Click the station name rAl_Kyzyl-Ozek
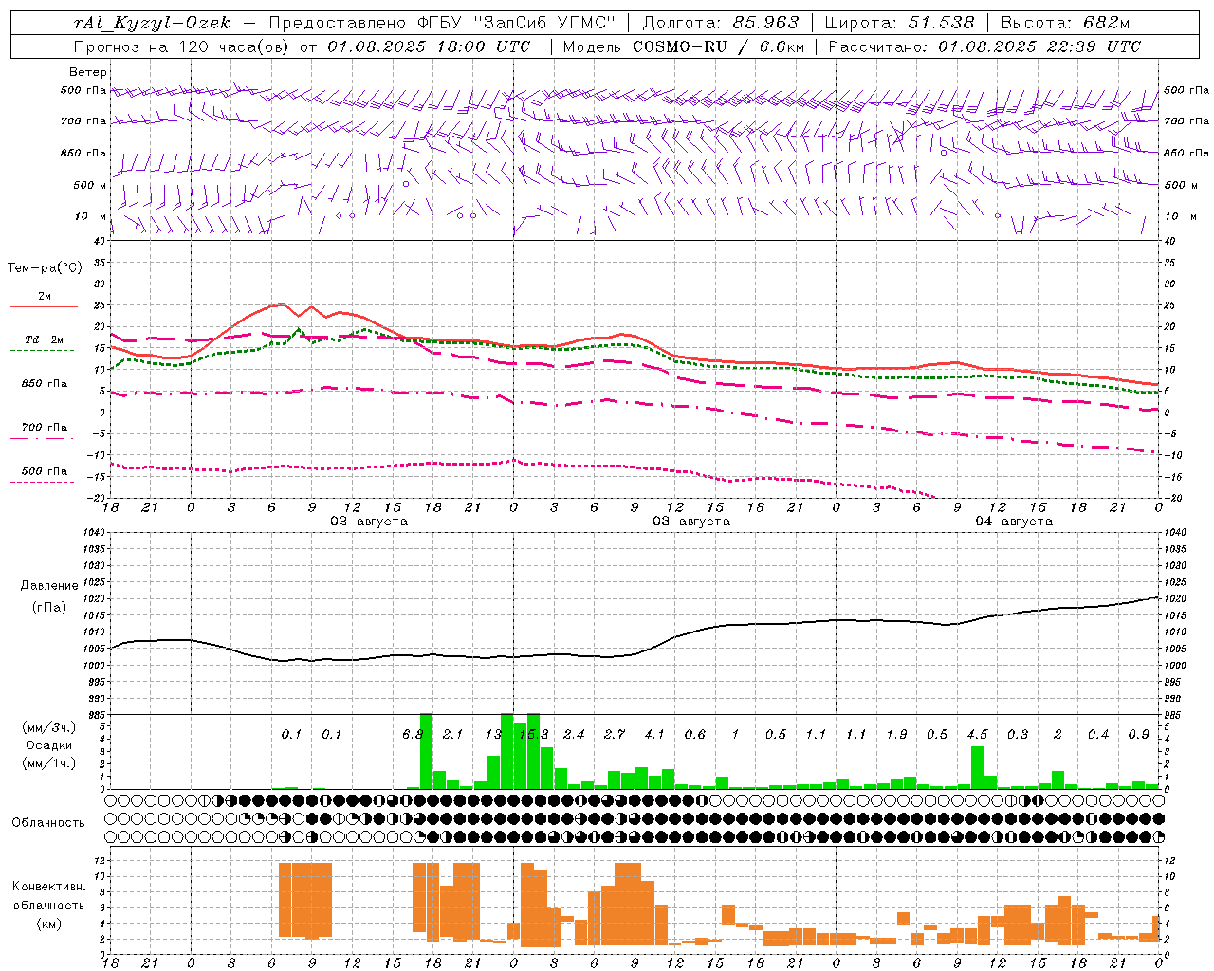The height and width of the screenshot is (971, 1214). pos(153,23)
